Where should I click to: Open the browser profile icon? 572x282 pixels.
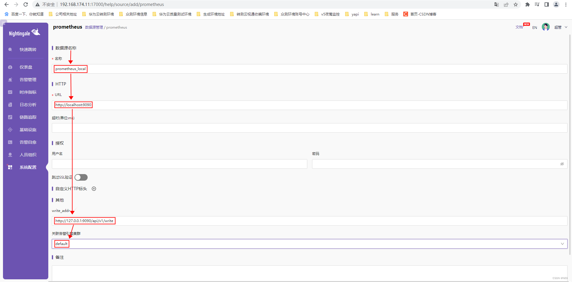[556, 4]
